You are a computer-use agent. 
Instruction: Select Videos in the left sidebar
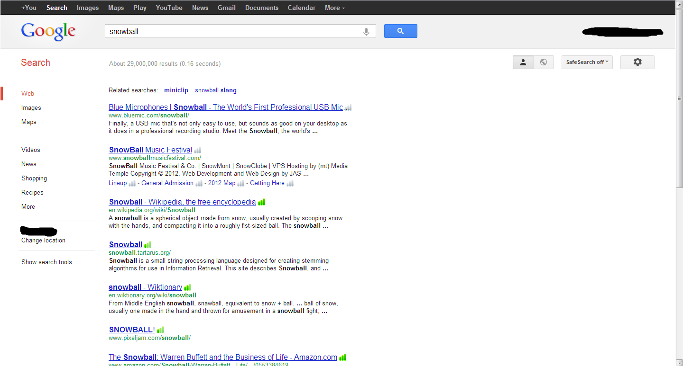click(x=31, y=150)
